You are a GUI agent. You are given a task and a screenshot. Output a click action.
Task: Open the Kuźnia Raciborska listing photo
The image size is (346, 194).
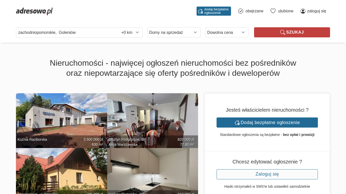click(x=61, y=116)
